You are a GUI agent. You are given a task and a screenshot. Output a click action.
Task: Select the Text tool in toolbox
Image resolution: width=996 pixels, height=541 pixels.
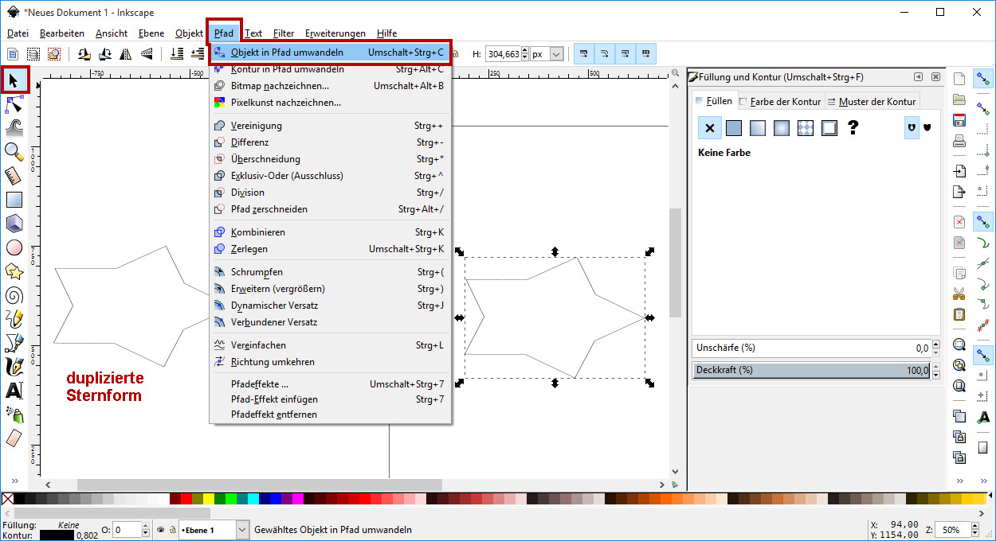[x=14, y=391]
